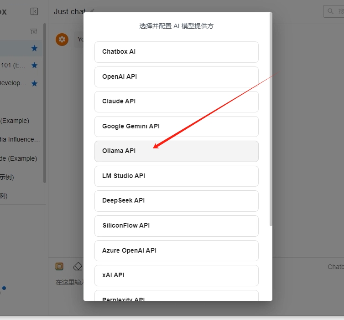Image resolution: width=344 pixels, height=320 pixels.
Task: Collapse the sidebar panel icon
Action: tap(34, 11)
